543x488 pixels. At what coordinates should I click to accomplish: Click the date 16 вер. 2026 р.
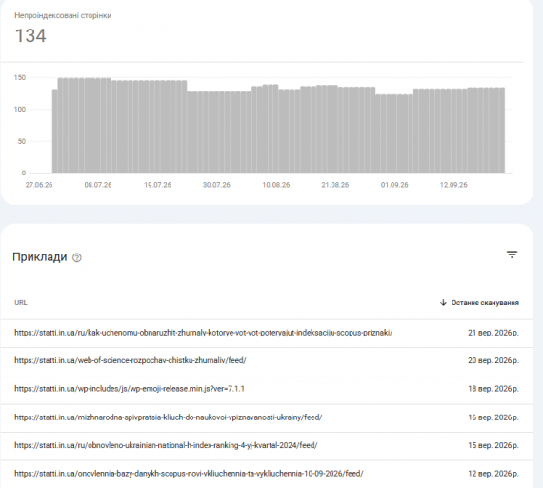[x=493, y=417]
